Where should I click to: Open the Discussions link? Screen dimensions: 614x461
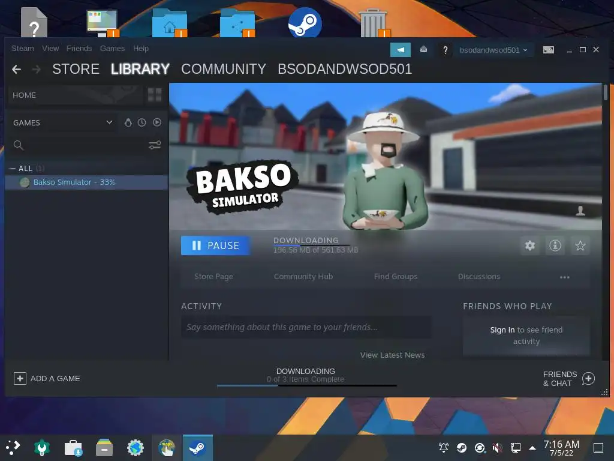(479, 276)
